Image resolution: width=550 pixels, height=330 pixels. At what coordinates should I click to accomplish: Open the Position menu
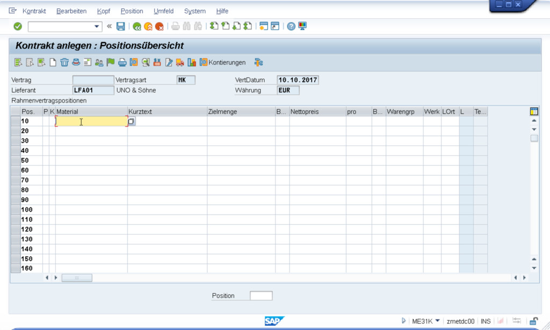(x=132, y=11)
